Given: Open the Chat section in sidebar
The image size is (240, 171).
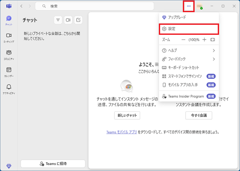Looking at the screenshot, I should coord(9,20).
